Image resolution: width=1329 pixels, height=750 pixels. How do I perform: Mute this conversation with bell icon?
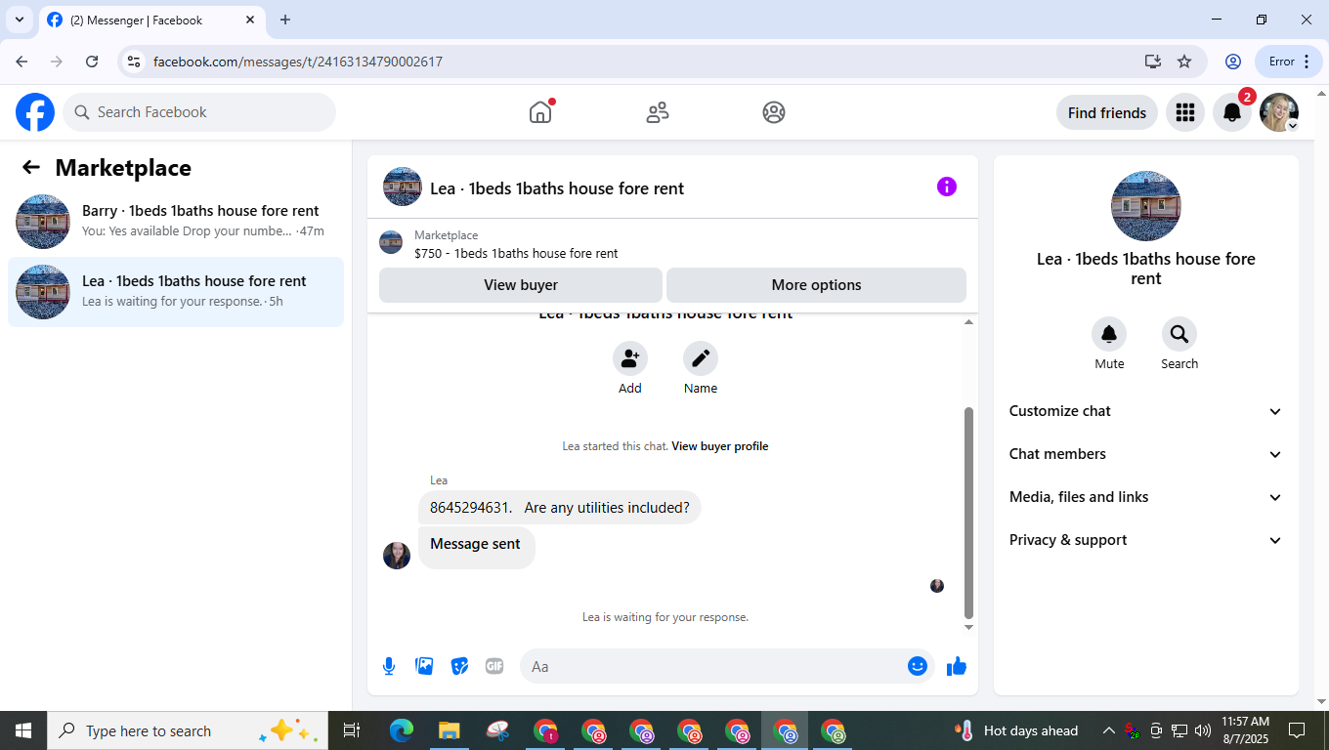pyautogui.click(x=1109, y=334)
